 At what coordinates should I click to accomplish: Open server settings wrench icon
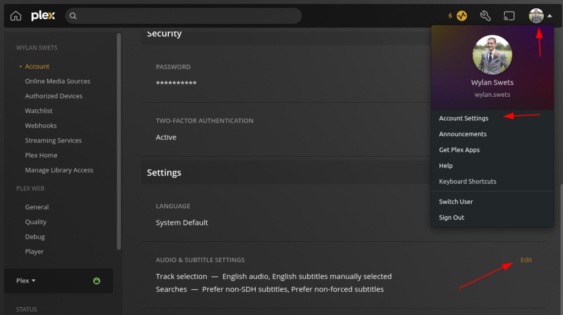tap(485, 16)
